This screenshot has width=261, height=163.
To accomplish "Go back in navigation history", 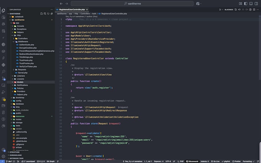I will 61,3.
